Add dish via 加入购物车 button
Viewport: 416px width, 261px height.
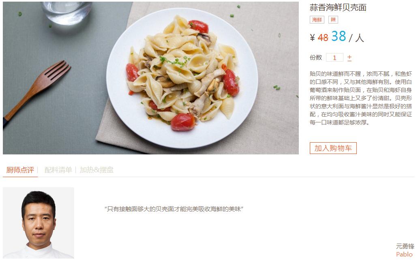click(x=333, y=148)
